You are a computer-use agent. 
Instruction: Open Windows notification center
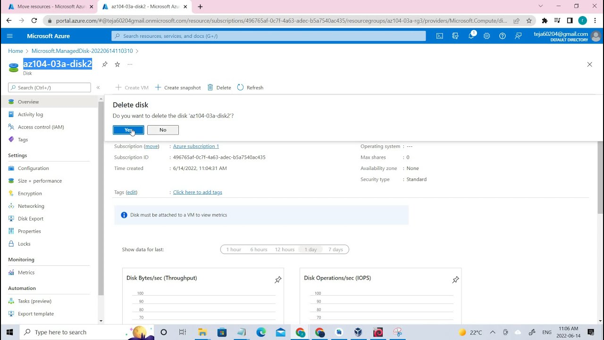coord(591,332)
